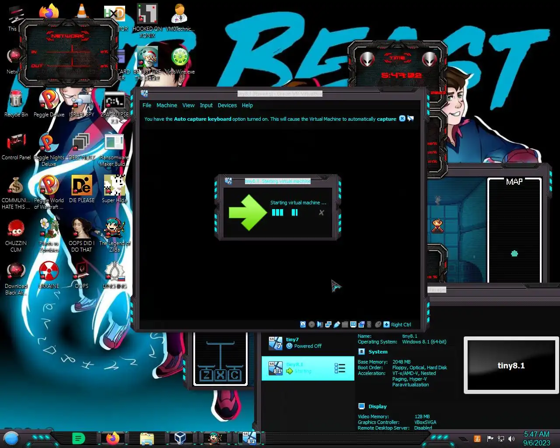Click the Start orb on taskbar
The height and width of the screenshot is (448, 560).
pyautogui.click(x=11, y=438)
